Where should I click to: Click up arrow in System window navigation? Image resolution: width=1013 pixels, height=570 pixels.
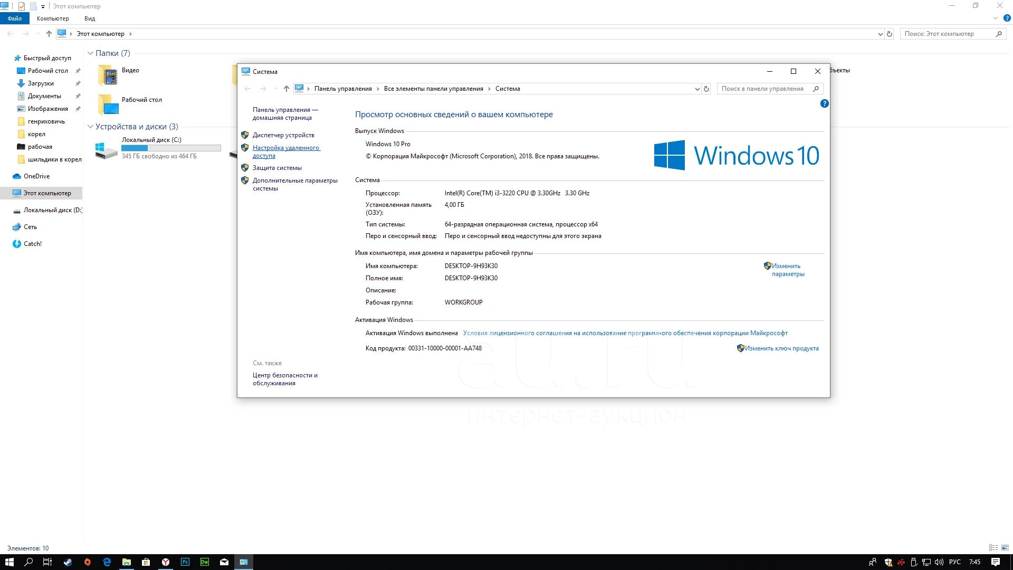pos(286,89)
